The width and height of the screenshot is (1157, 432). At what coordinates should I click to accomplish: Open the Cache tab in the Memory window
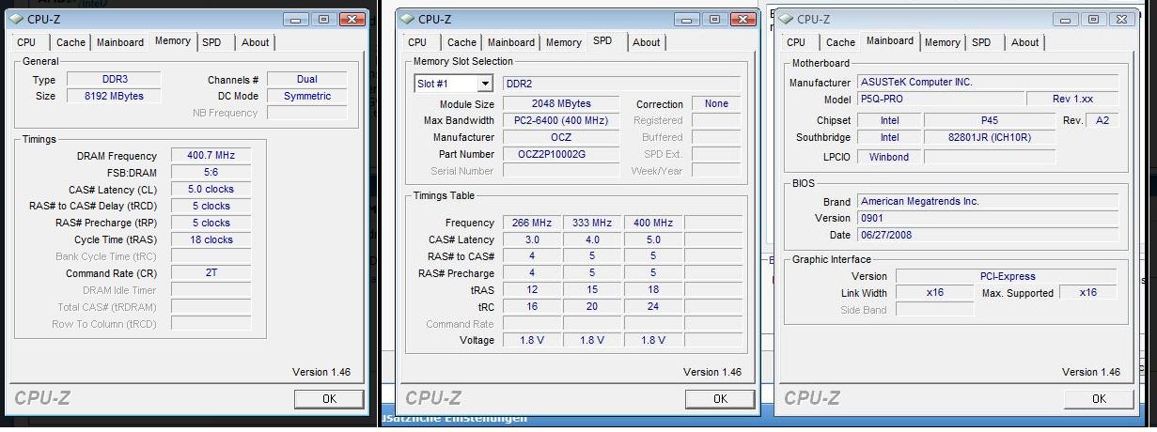[x=70, y=42]
